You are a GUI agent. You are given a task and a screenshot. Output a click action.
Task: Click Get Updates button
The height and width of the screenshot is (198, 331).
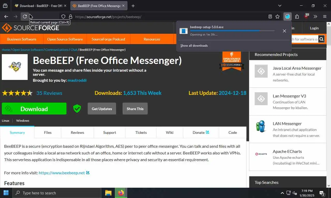[x=102, y=109]
